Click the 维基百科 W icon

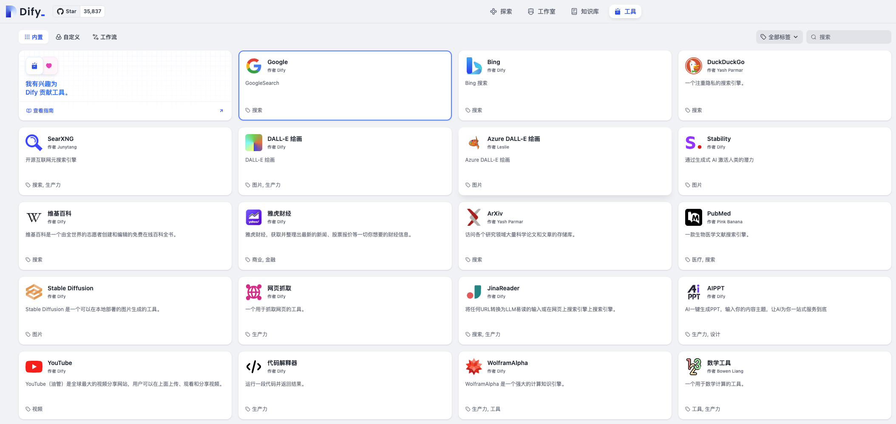34,217
